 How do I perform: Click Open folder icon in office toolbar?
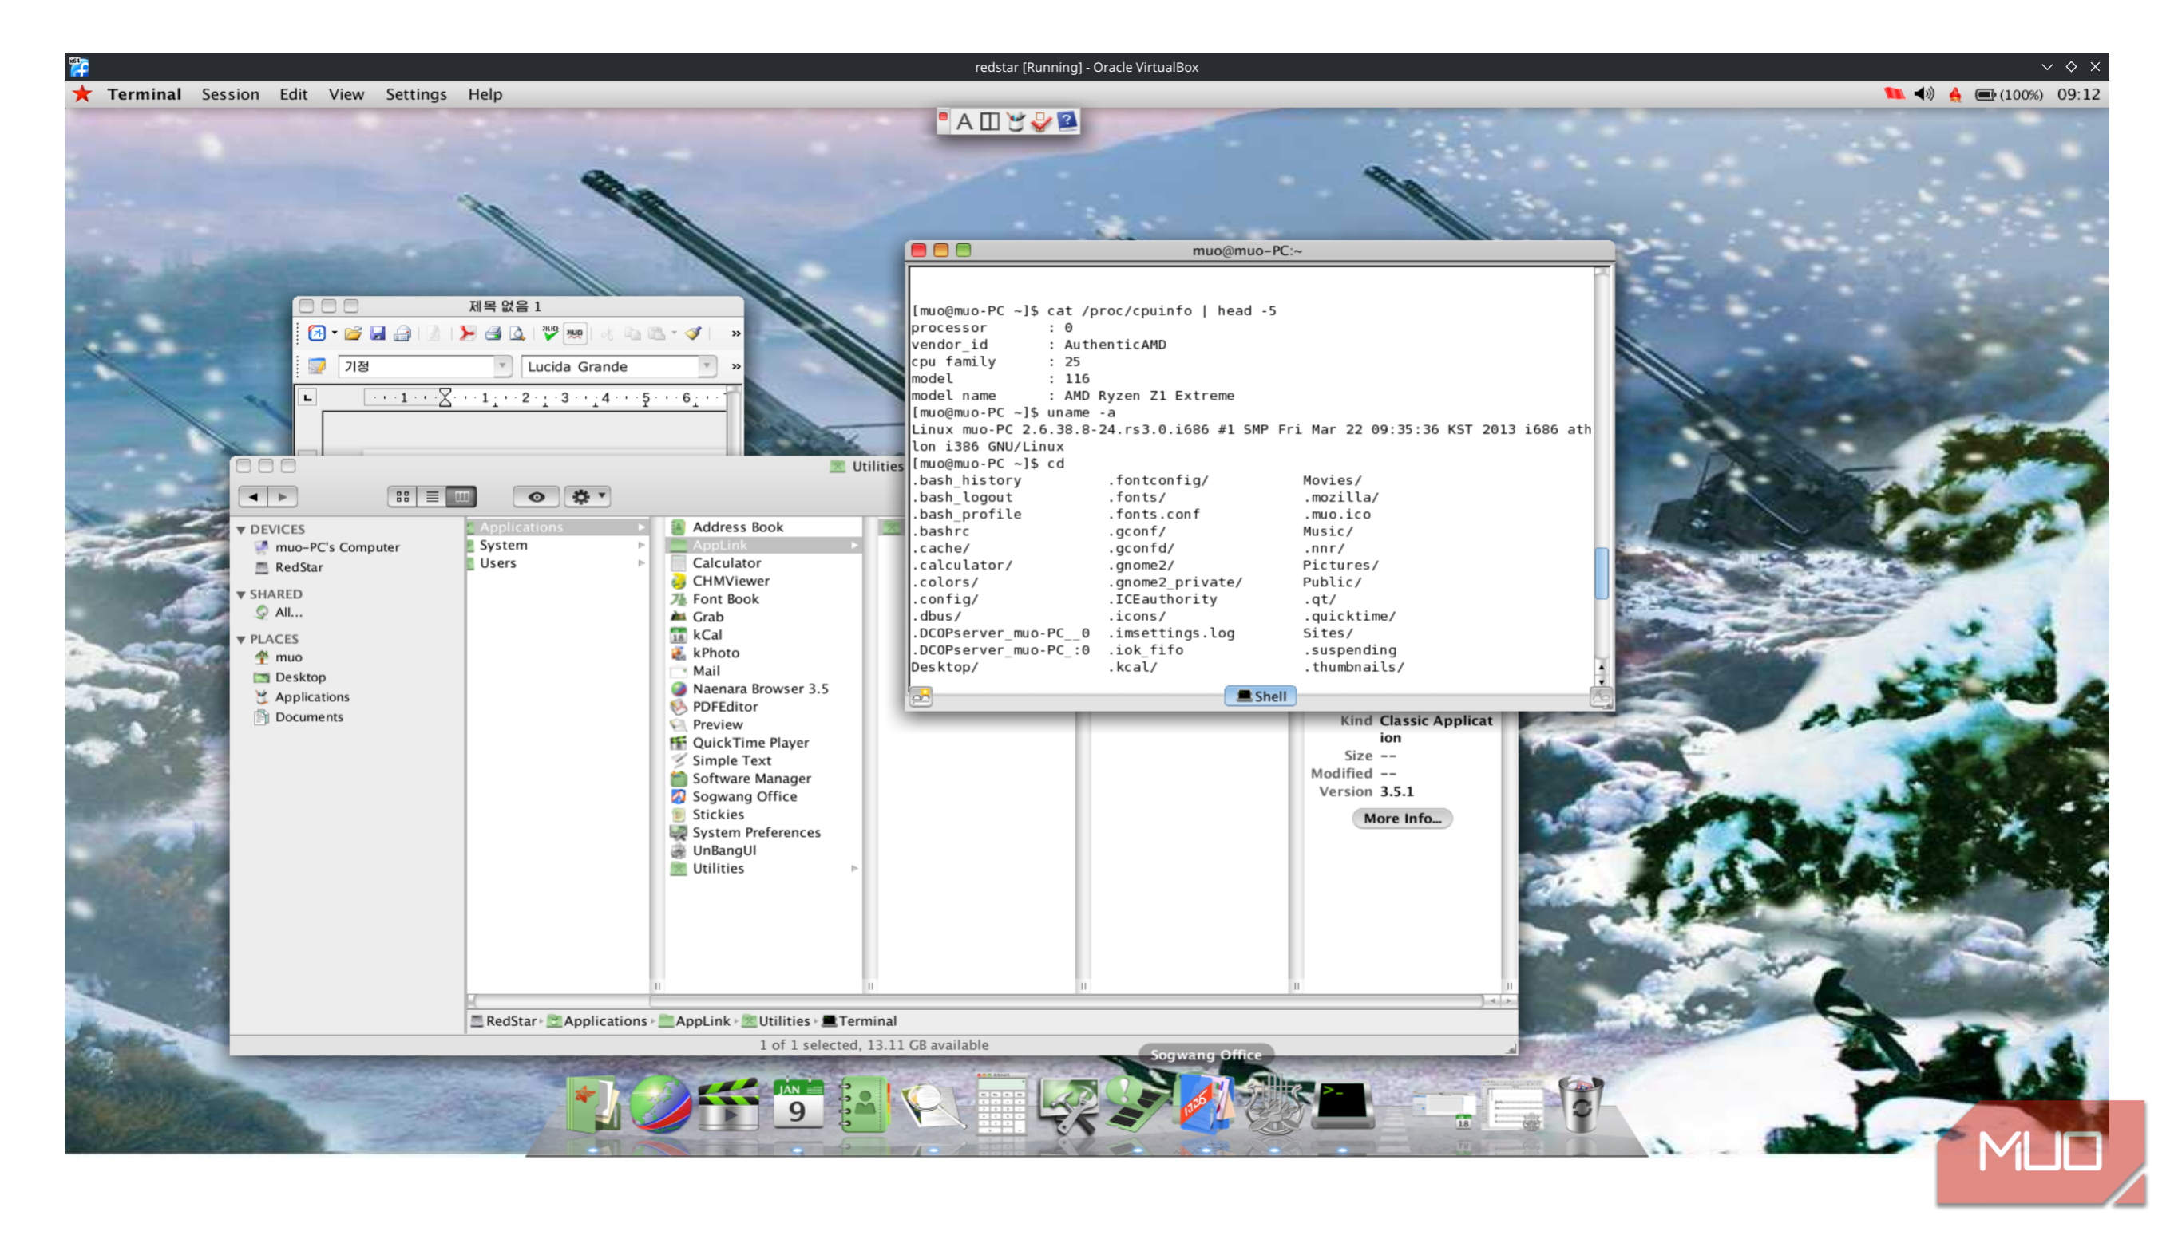(353, 333)
